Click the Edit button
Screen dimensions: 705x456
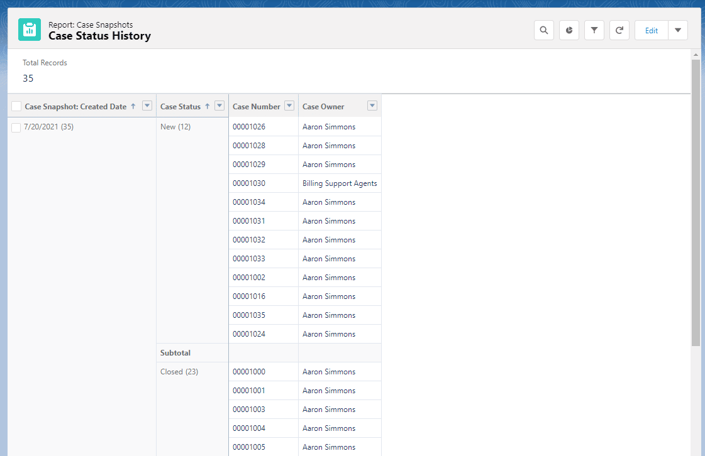point(652,30)
